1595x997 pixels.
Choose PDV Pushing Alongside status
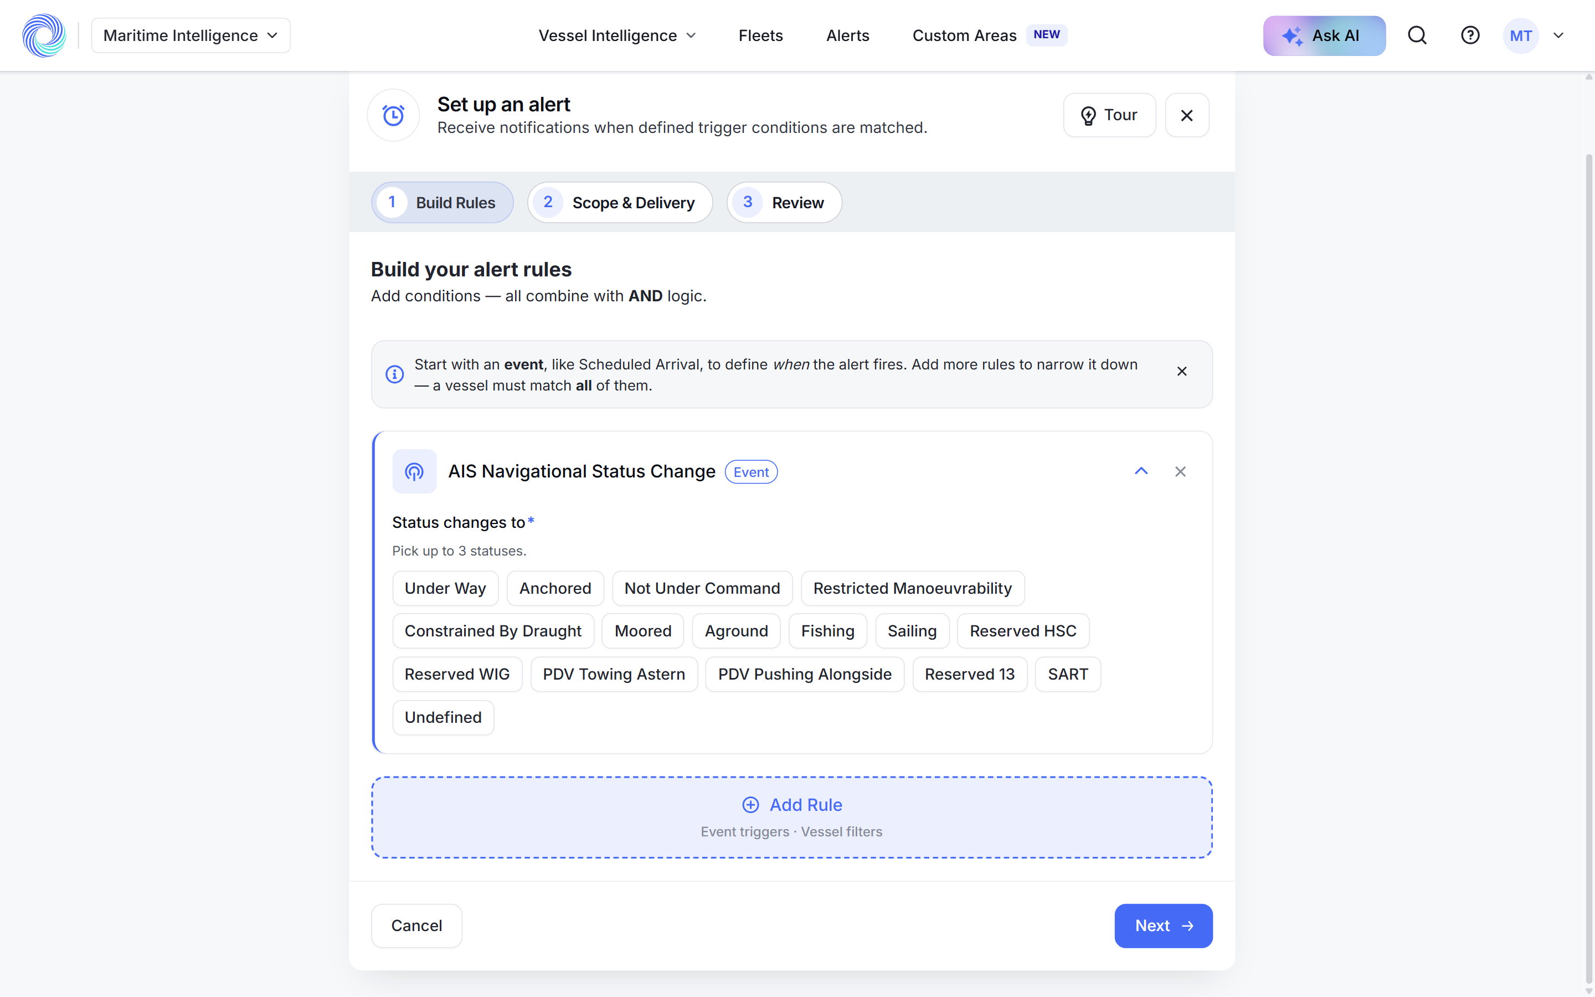(x=805, y=674)
